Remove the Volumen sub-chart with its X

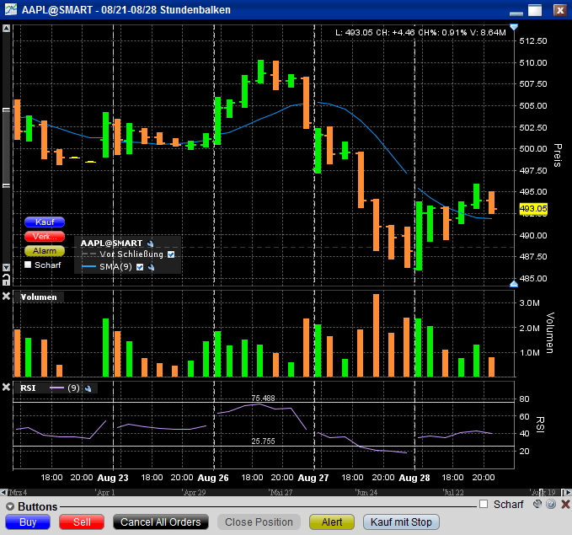click(6, 296)
